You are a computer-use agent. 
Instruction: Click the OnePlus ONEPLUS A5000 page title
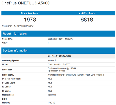pos(26,3)
